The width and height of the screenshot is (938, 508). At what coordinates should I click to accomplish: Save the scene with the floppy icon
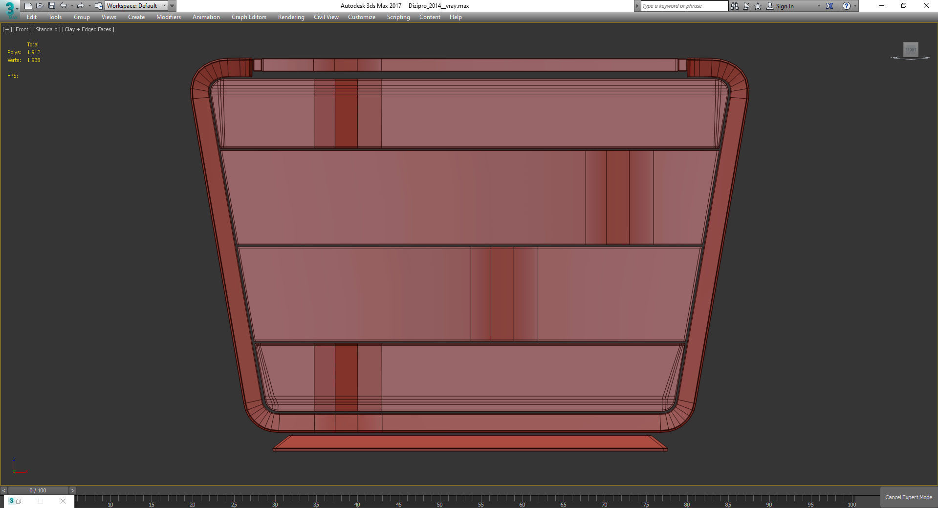[x=52, y=6]
